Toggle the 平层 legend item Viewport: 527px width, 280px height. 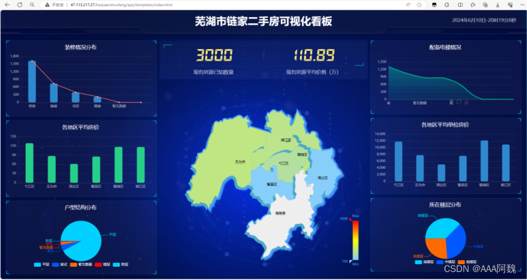click(x=42, y=265)
